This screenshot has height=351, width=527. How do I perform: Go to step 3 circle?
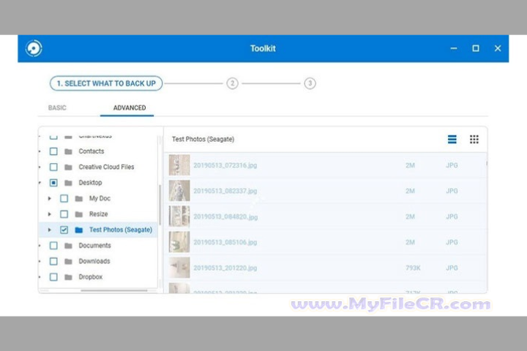pyautogui.click(x=310, y=83)
